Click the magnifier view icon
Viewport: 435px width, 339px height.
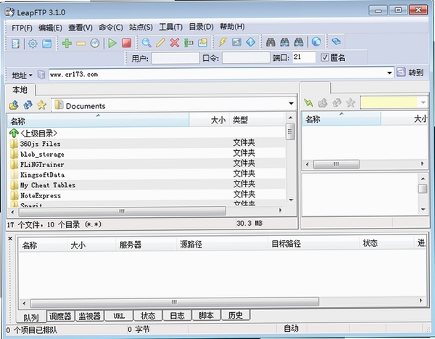[146, 43]
